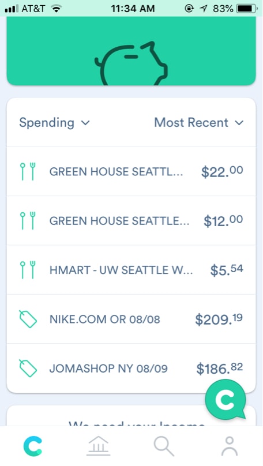
Task: Select the HMART - UW SEATTLE transaction
Action: coord(131,270)
